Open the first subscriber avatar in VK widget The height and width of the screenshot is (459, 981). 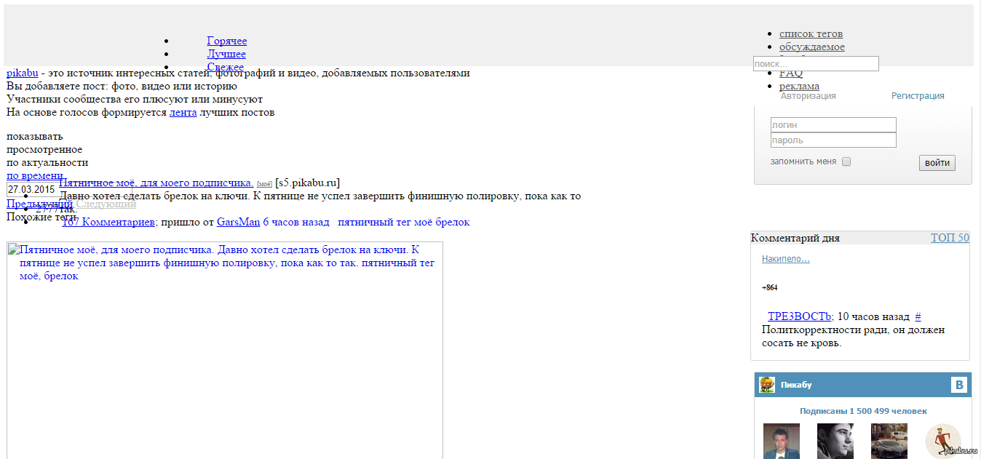[x=781, y=441]
